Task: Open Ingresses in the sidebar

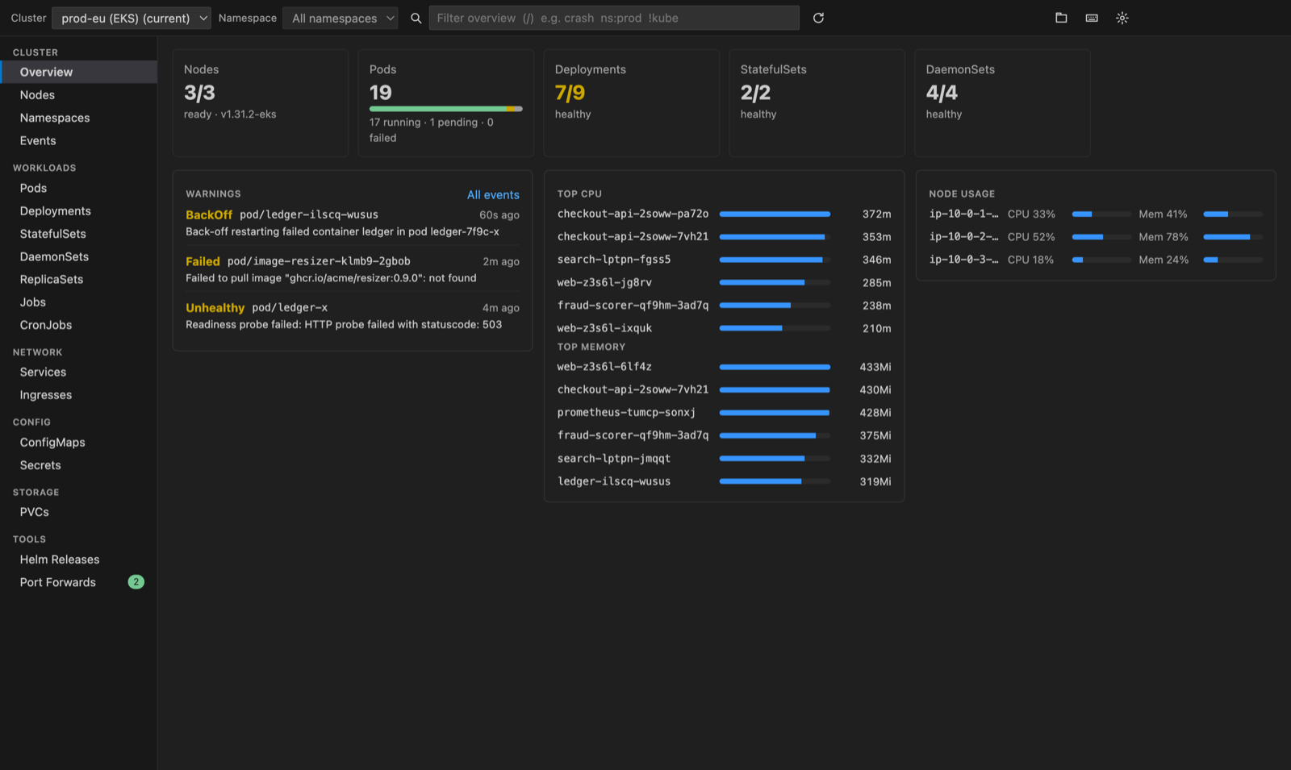Action: (x=78, y=395)
